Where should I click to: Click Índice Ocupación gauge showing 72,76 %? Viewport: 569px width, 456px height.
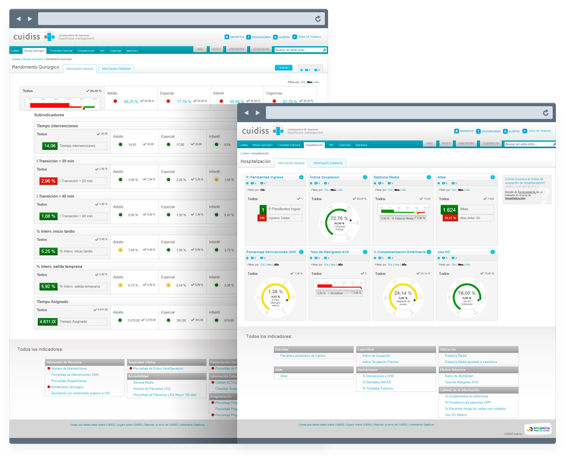point(339,223)
